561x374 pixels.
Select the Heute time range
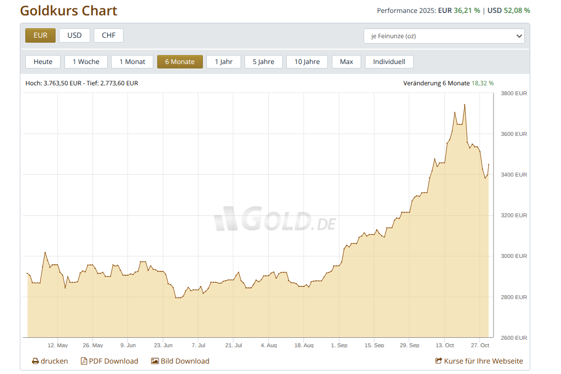pyautogui.click(x=43, y=62)
